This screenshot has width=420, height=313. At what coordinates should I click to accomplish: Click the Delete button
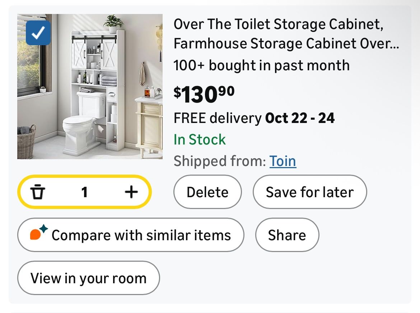point(207,192)
